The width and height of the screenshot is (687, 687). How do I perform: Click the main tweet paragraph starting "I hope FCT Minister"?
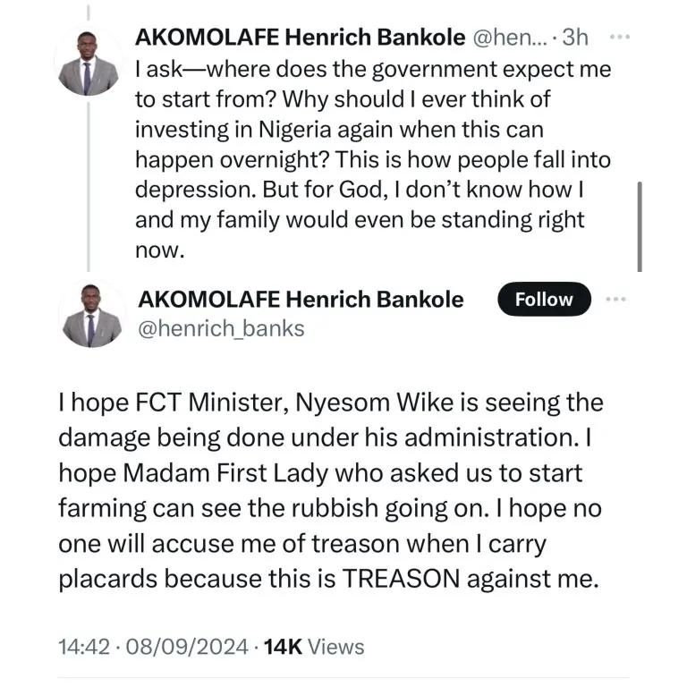331,492
